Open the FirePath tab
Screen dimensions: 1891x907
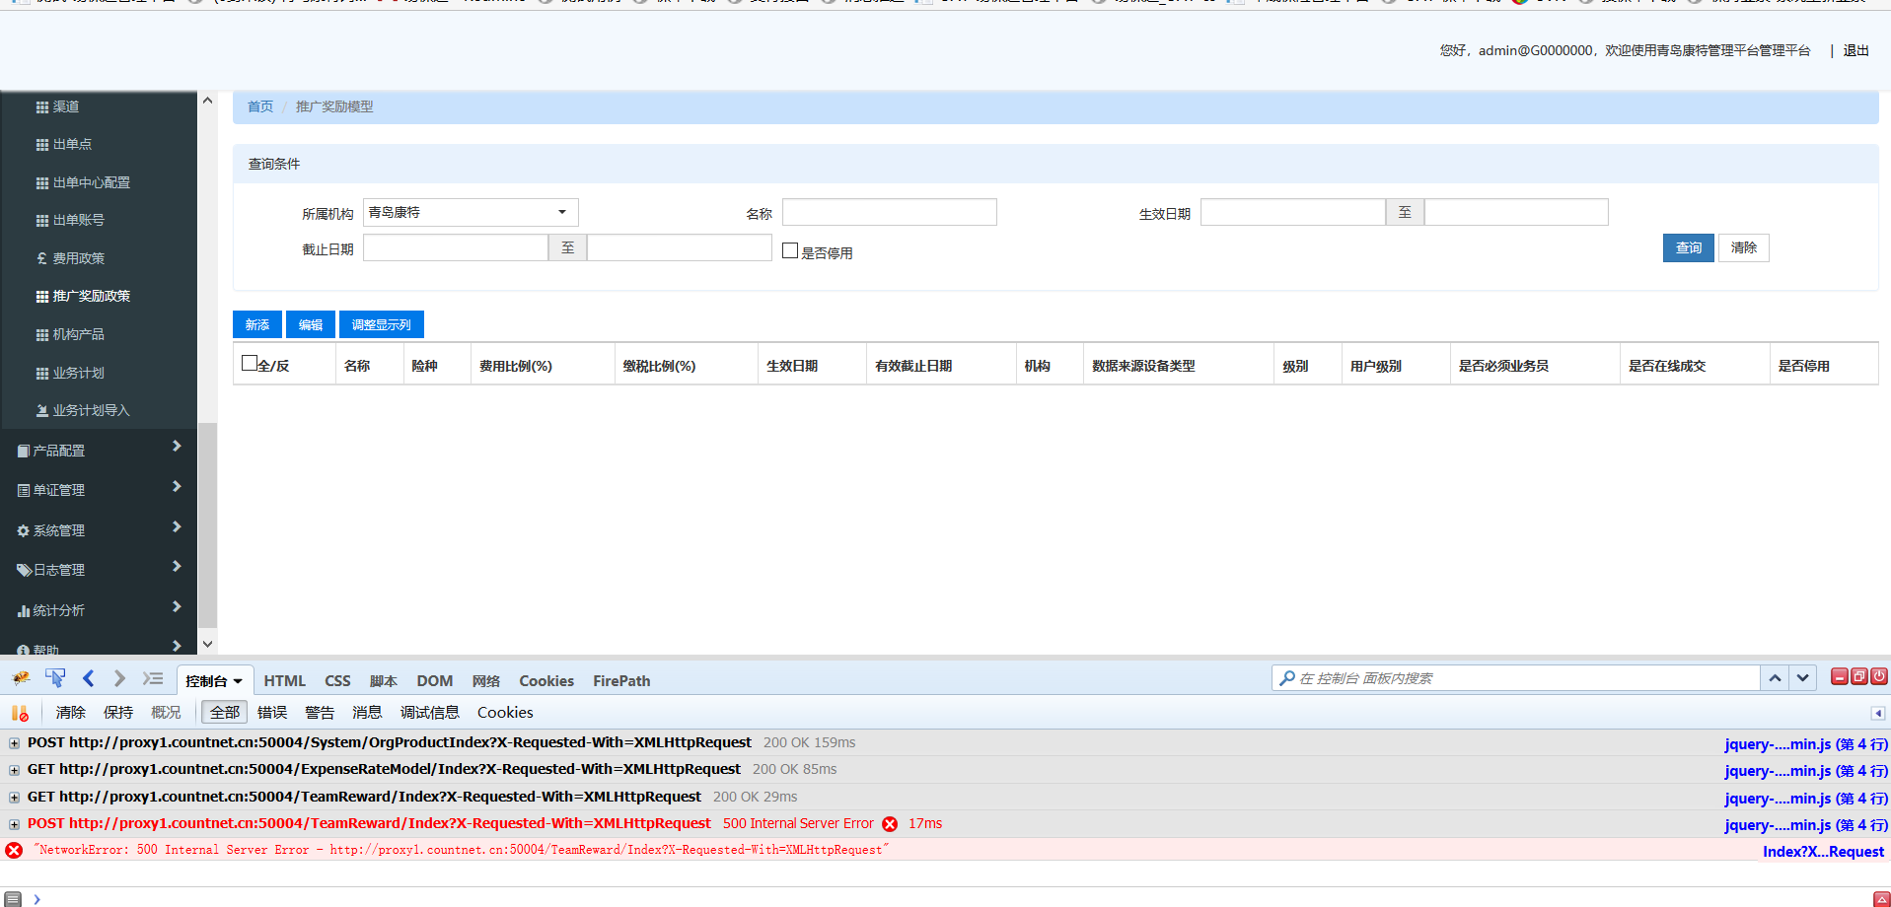pyautogui.click(x=621, y=681)
